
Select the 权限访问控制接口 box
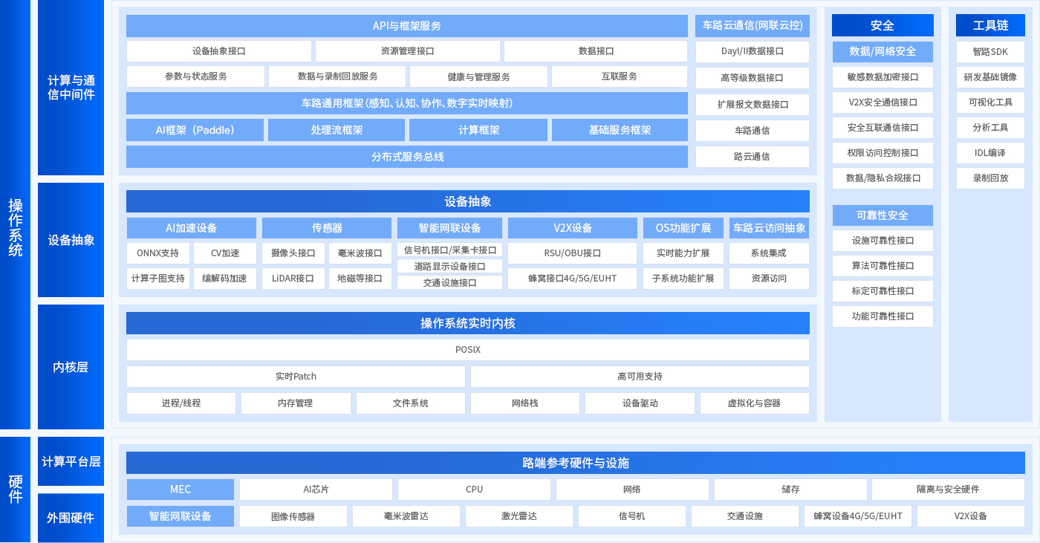click(x=883, y=153)
